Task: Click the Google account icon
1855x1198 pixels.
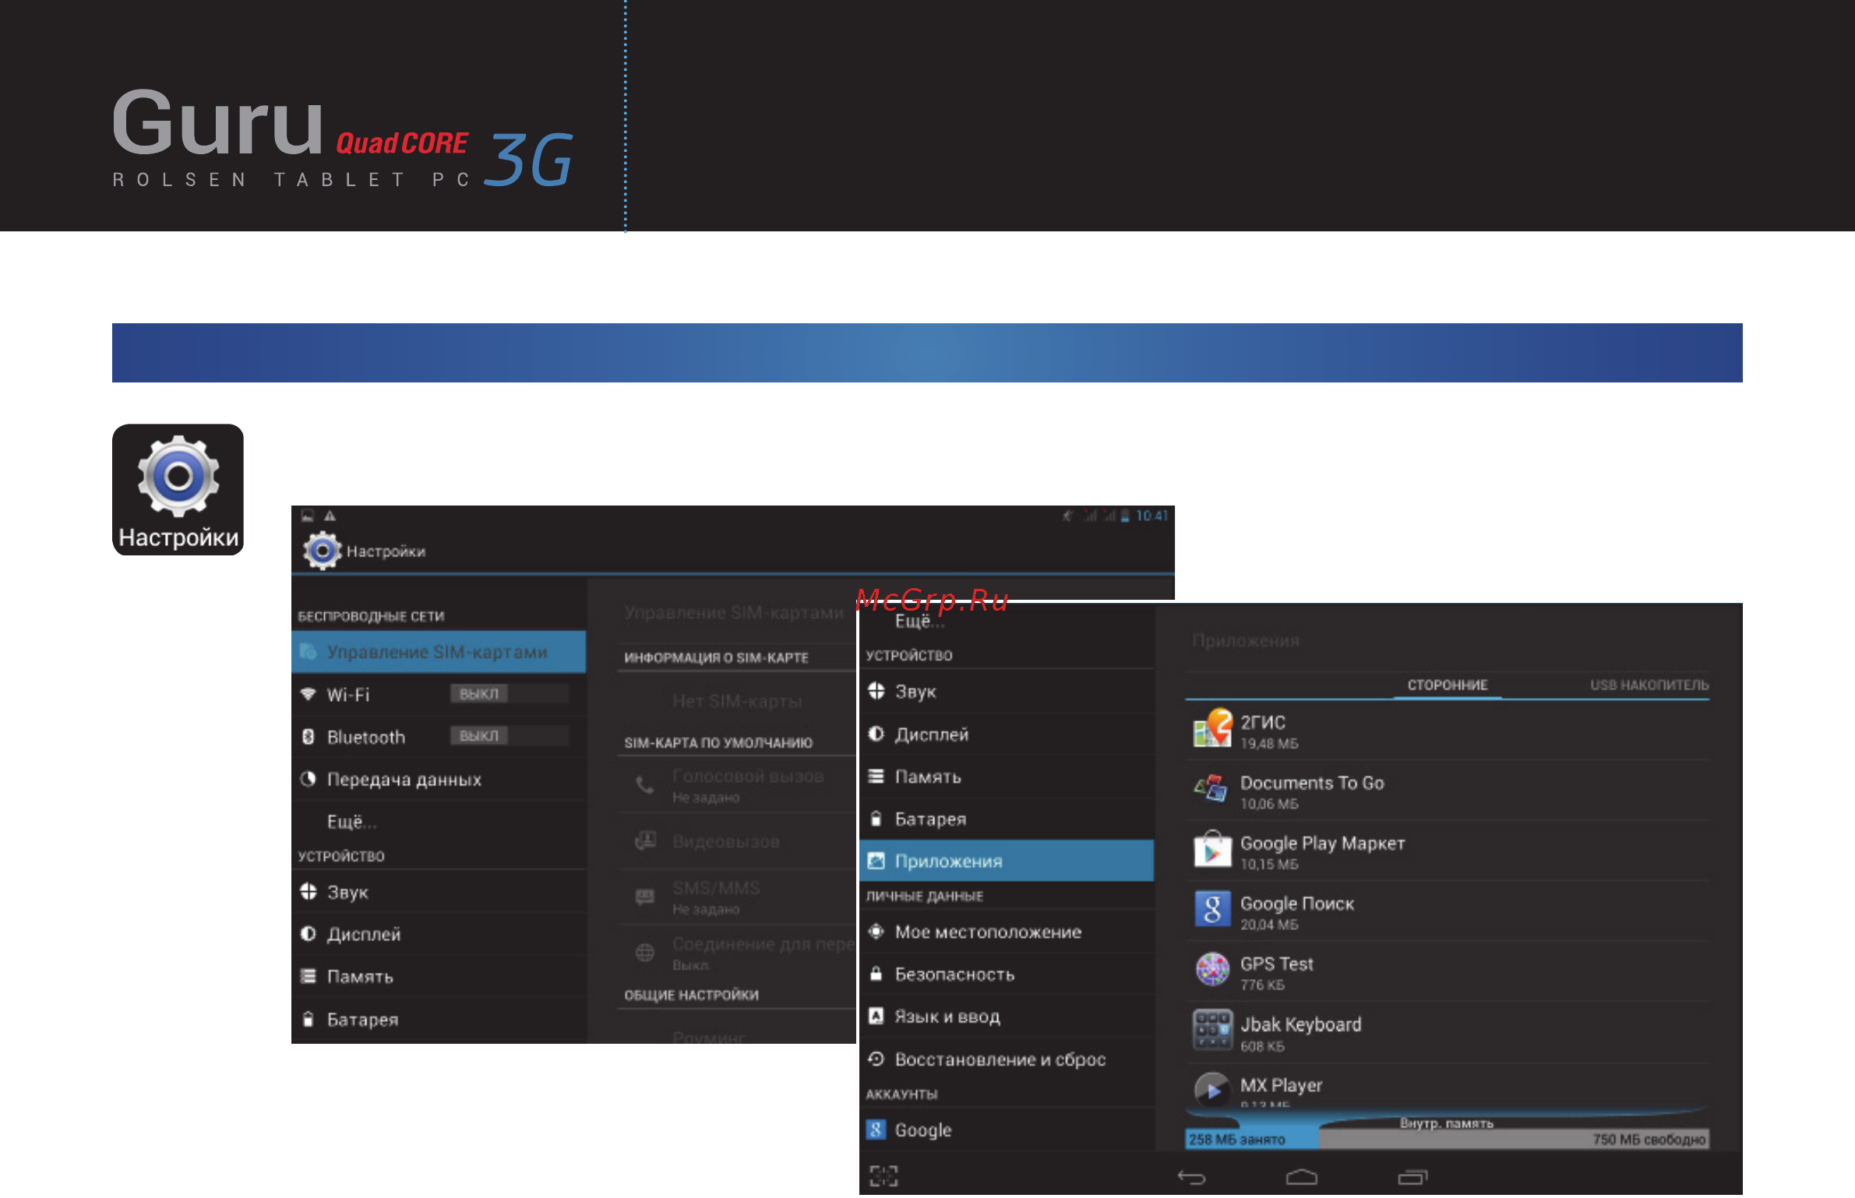Action: tap(876, 1129)
